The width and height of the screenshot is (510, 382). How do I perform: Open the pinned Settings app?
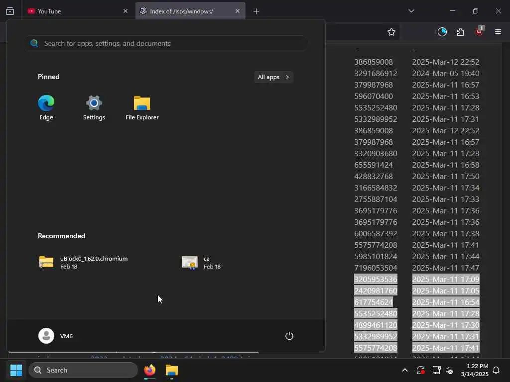pos(94,107)
